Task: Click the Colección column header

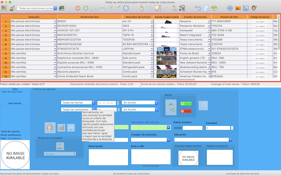Action: tap(34, 17)
